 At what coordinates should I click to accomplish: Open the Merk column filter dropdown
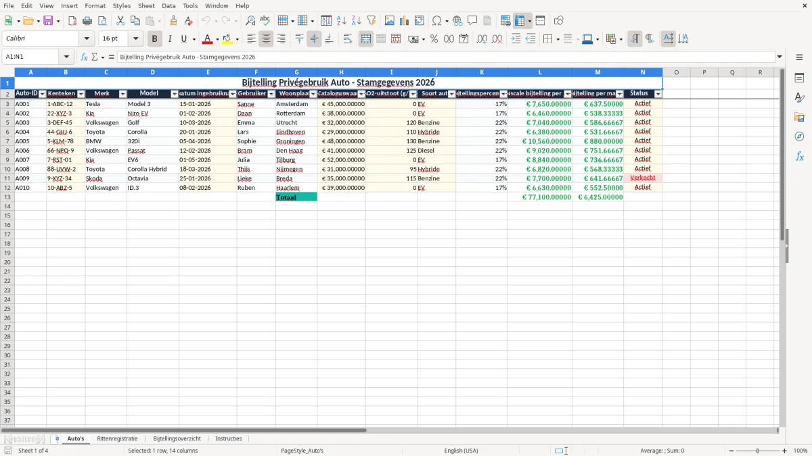[122, 94]
